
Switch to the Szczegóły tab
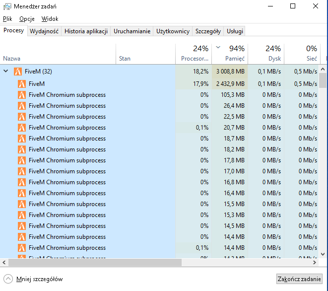click(208, 31)
